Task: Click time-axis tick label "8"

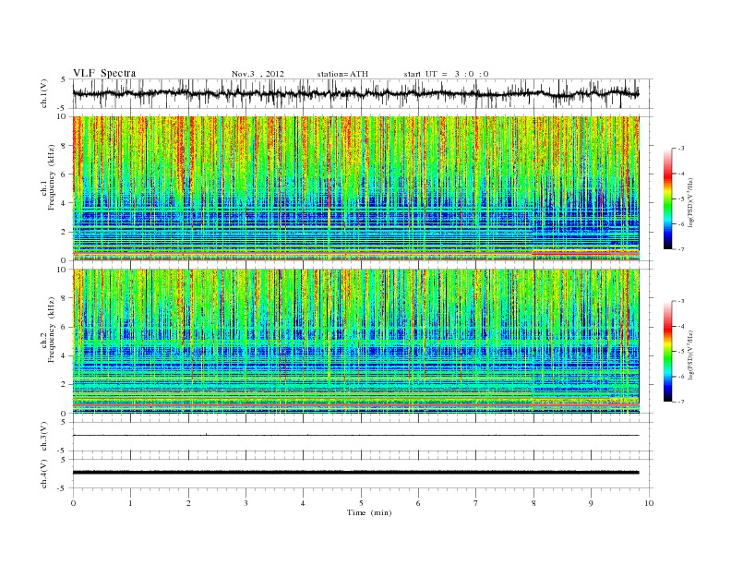Action: pos(533,503)
